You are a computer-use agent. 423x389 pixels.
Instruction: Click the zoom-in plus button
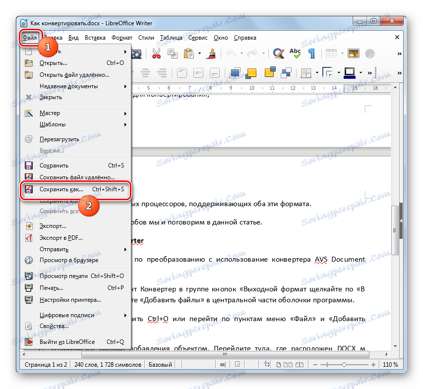click(373, 365)
